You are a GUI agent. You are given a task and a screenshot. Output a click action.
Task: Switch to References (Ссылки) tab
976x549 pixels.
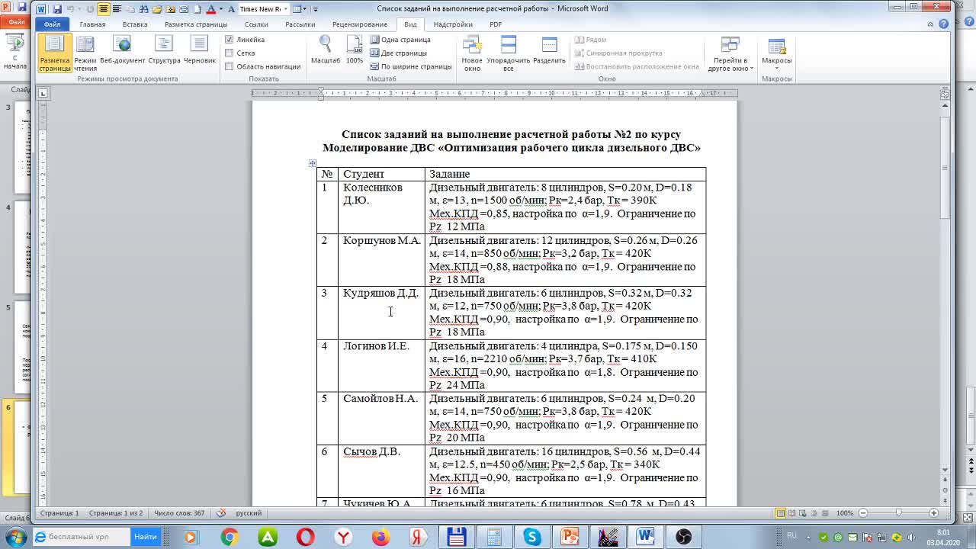[256, 24]
